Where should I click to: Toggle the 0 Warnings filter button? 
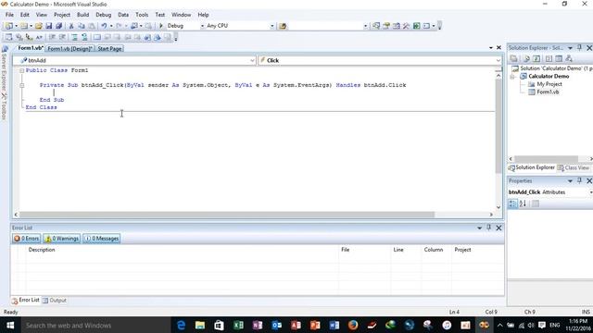click(62, 239)
